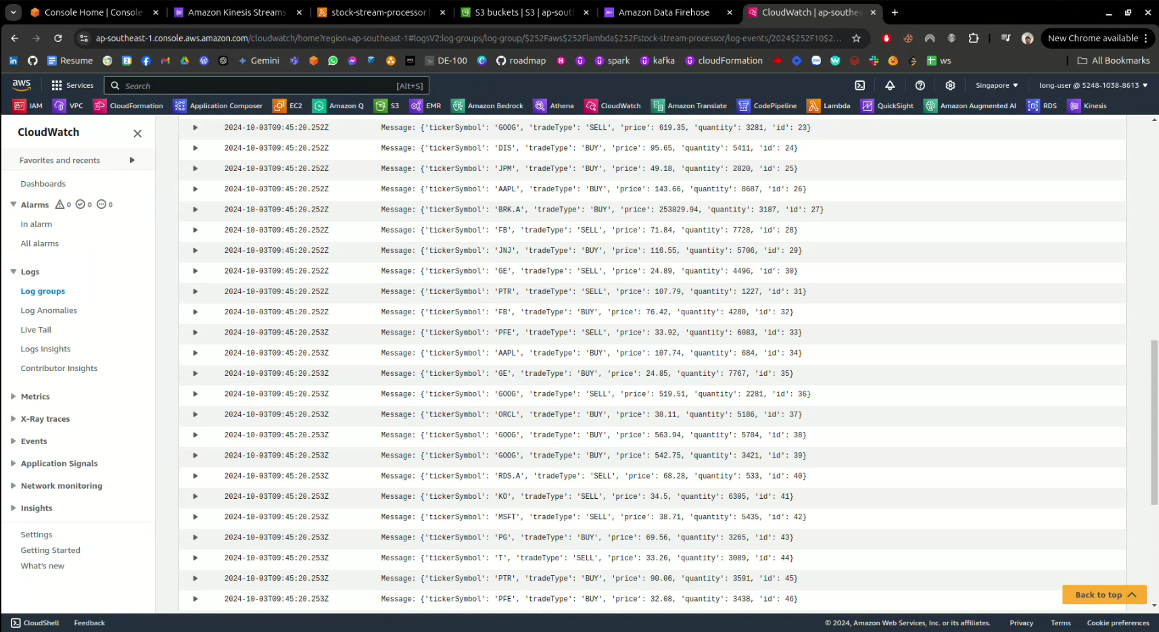
Task: Open AWS CloudShell icon in top bar
Action: tap(859, 85)
